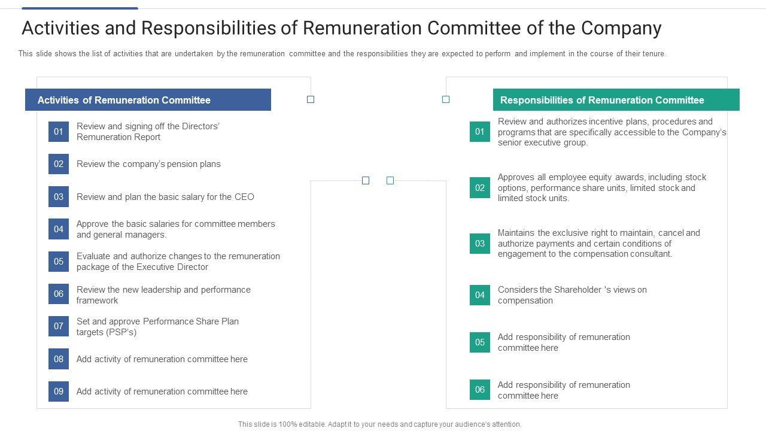Select the blue square marker on the center connector

tap(366, 180)
